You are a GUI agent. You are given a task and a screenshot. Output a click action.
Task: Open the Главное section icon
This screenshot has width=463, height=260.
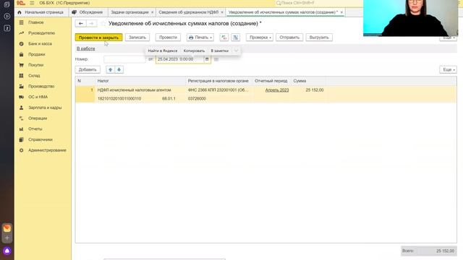tap(21, 22)
